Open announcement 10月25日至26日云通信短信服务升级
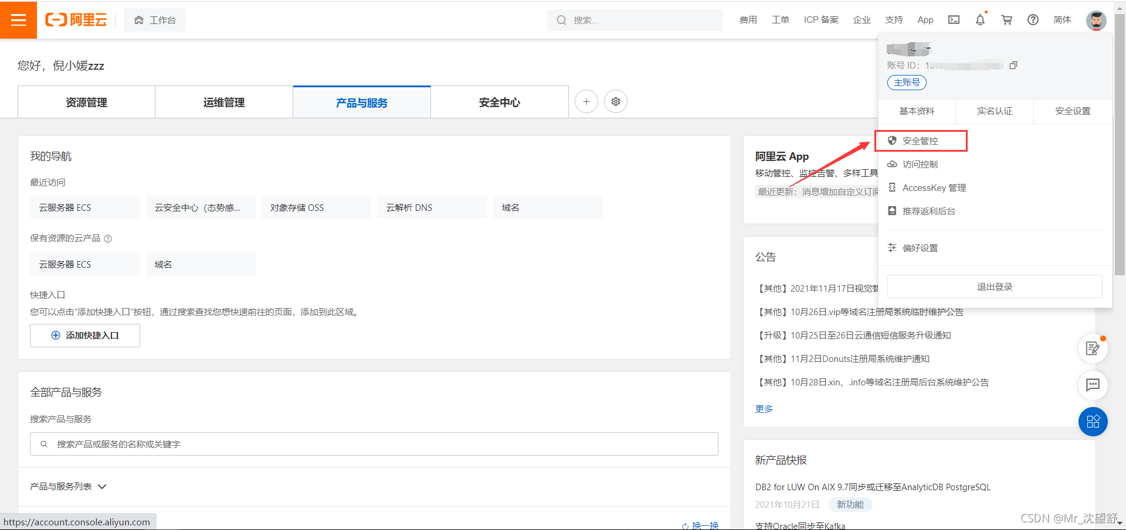 point(853,336)
